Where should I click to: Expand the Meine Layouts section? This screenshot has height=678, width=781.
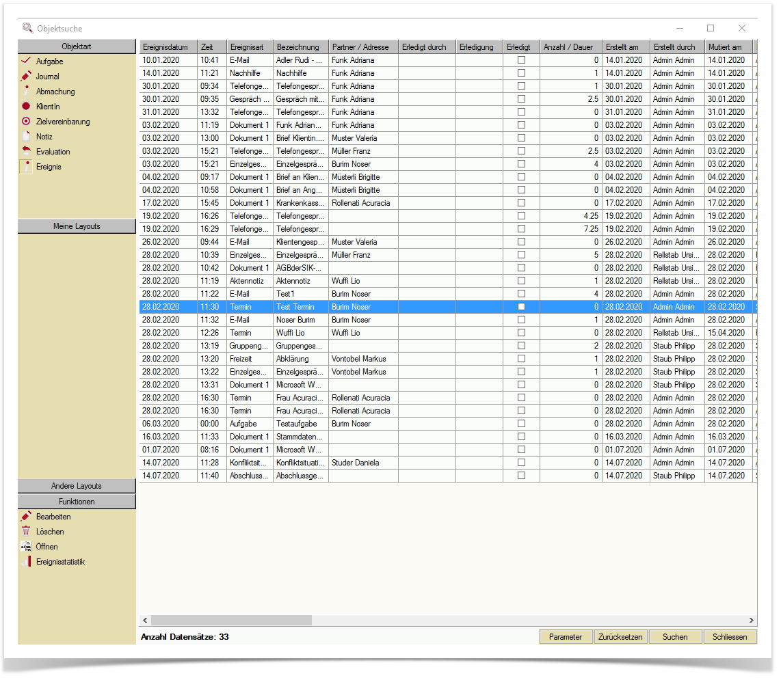[x=77, y=226]
